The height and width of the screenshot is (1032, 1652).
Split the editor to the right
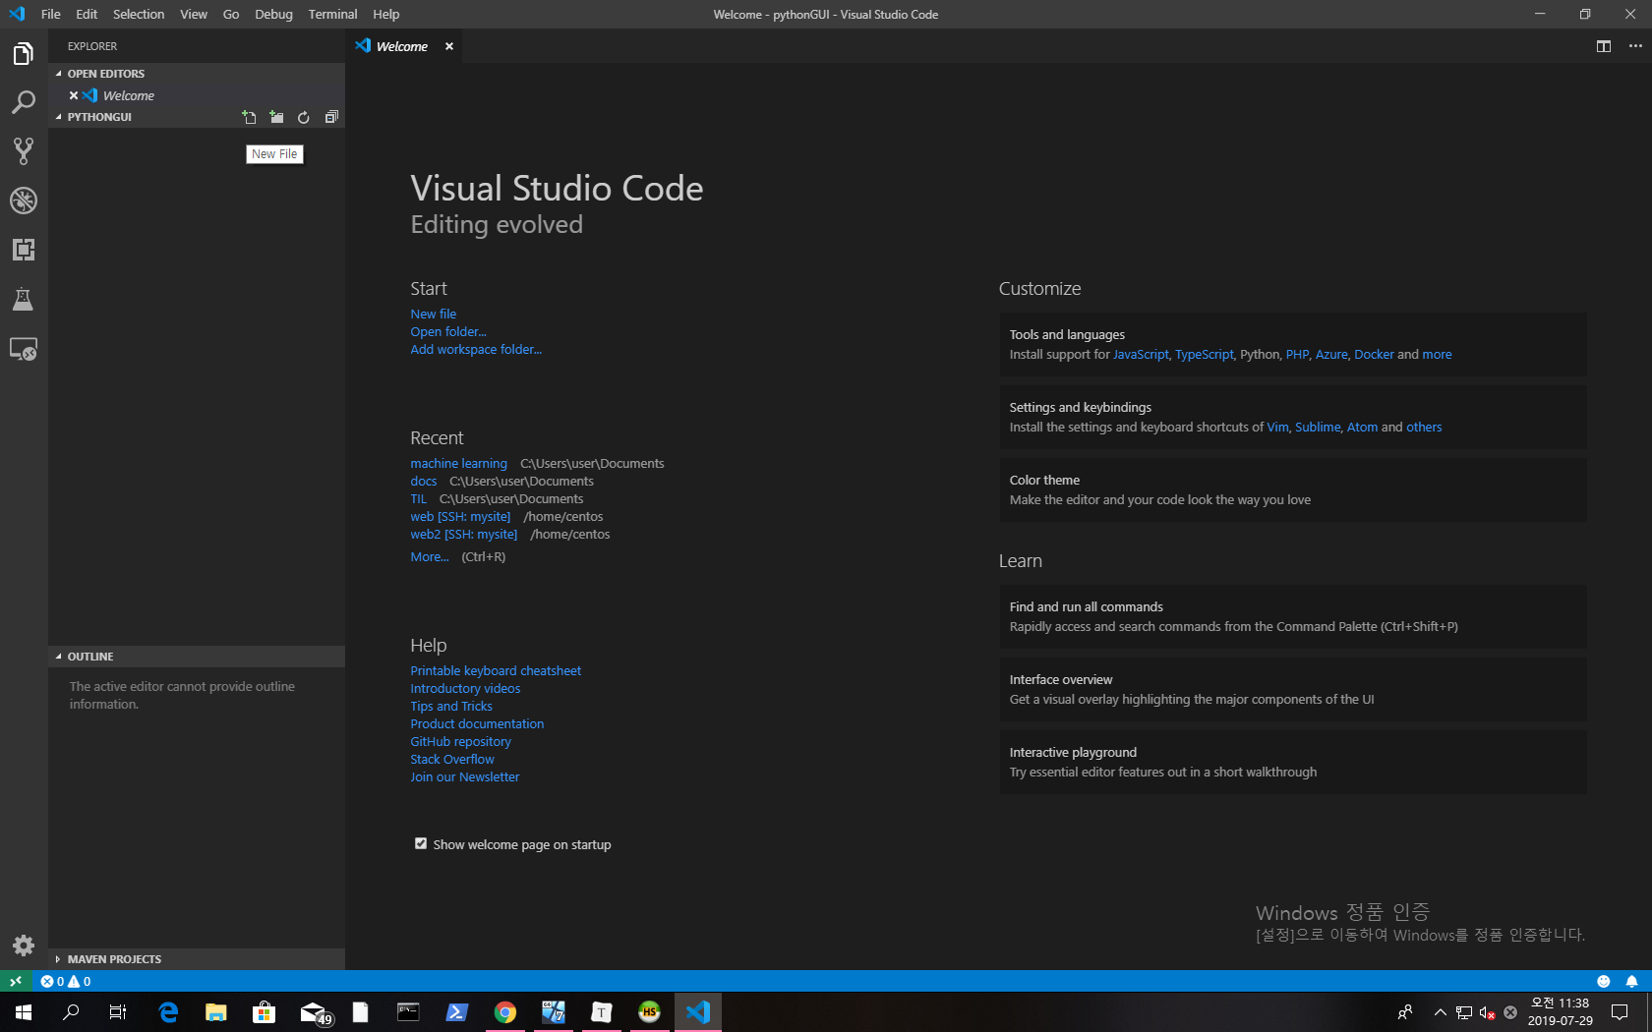pyautogui.click(x=1604, y=46)
